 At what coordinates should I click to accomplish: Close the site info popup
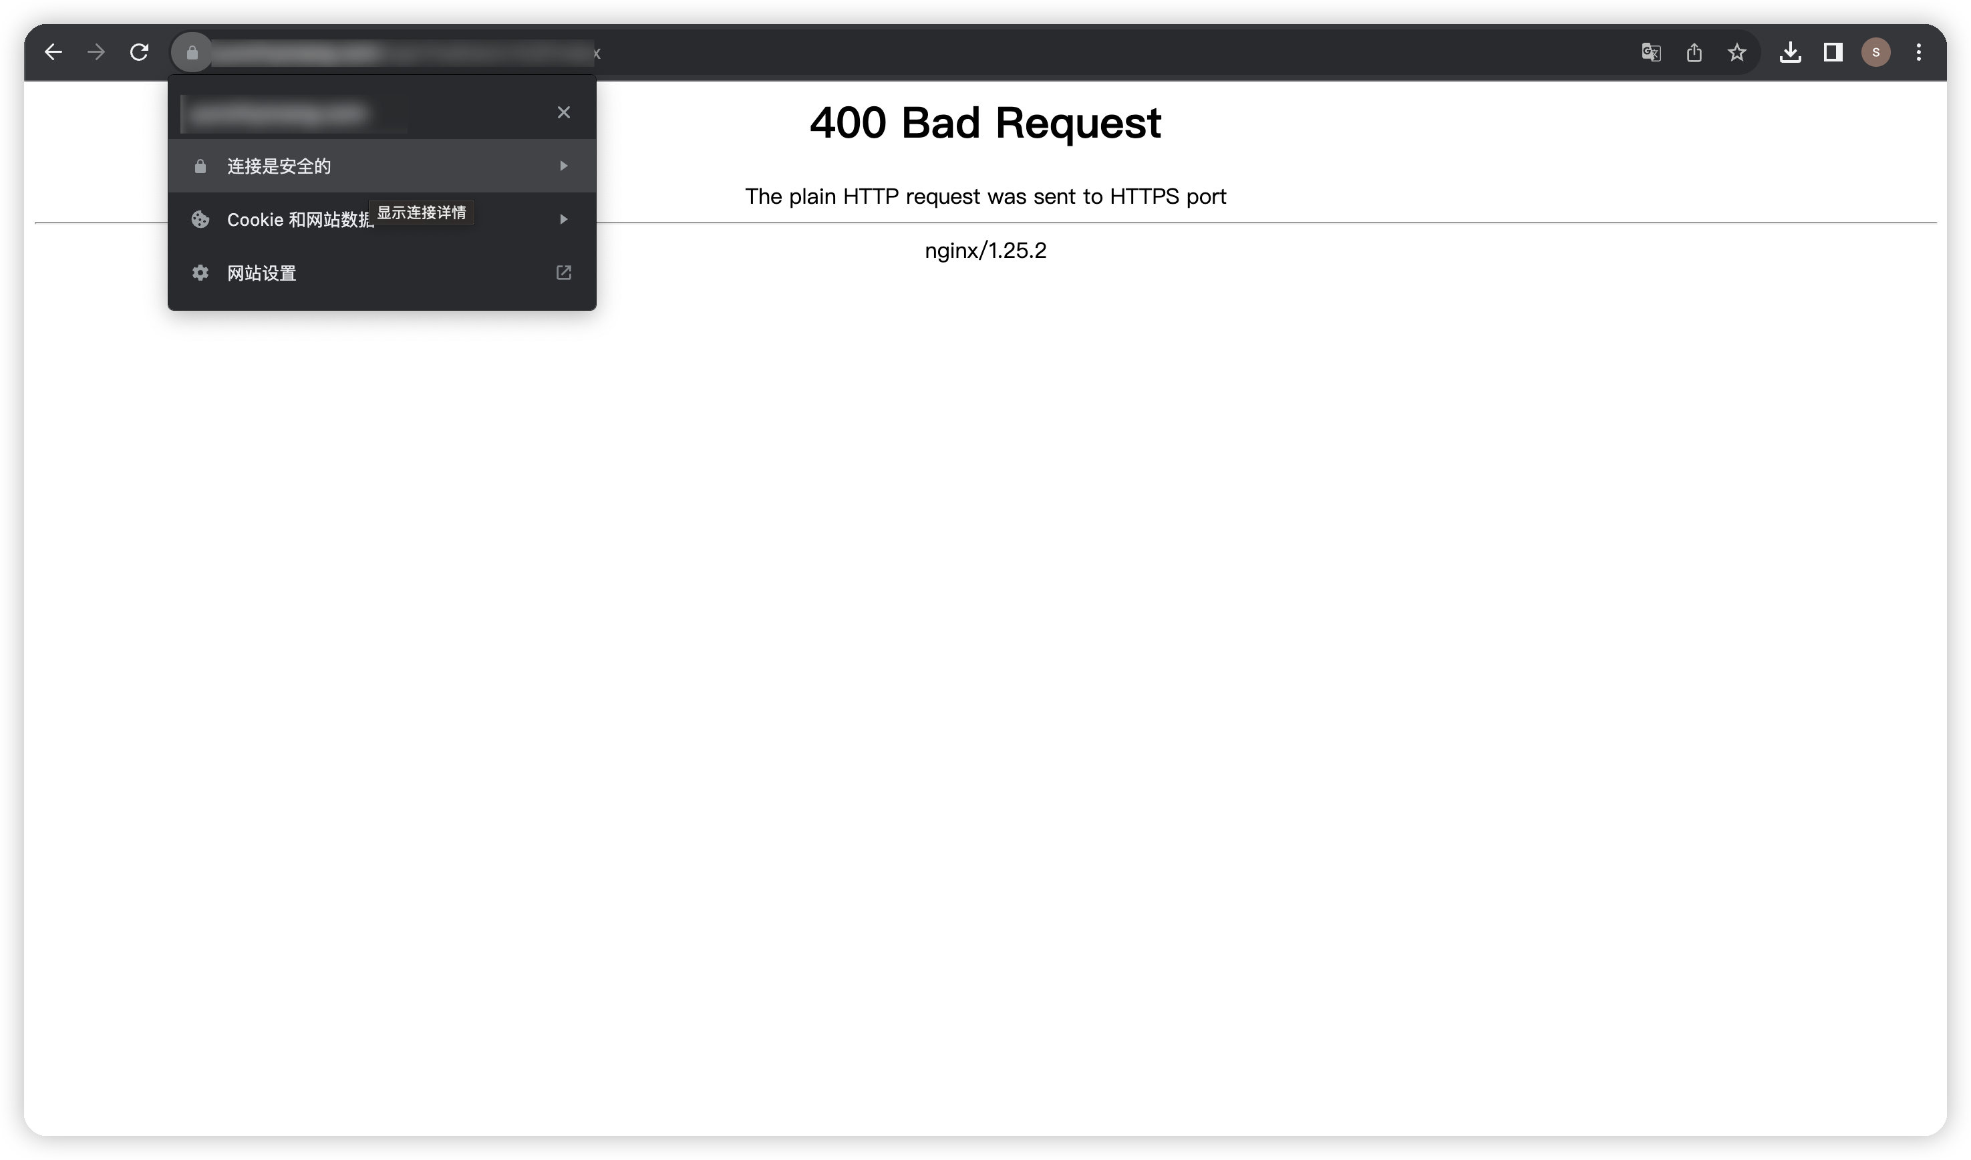pyautogui.click(x=563, y=113)
